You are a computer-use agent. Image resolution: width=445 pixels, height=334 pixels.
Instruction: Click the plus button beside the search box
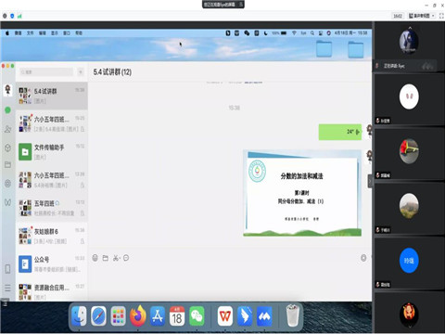tap(81, 72)
